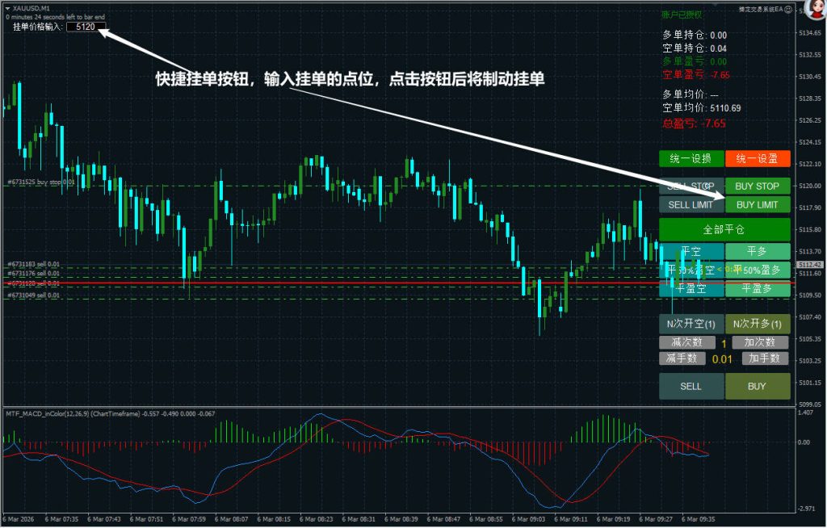Click the N次开多(1) button
Viewport: 827px width, 528px height.
click(757, 324)
